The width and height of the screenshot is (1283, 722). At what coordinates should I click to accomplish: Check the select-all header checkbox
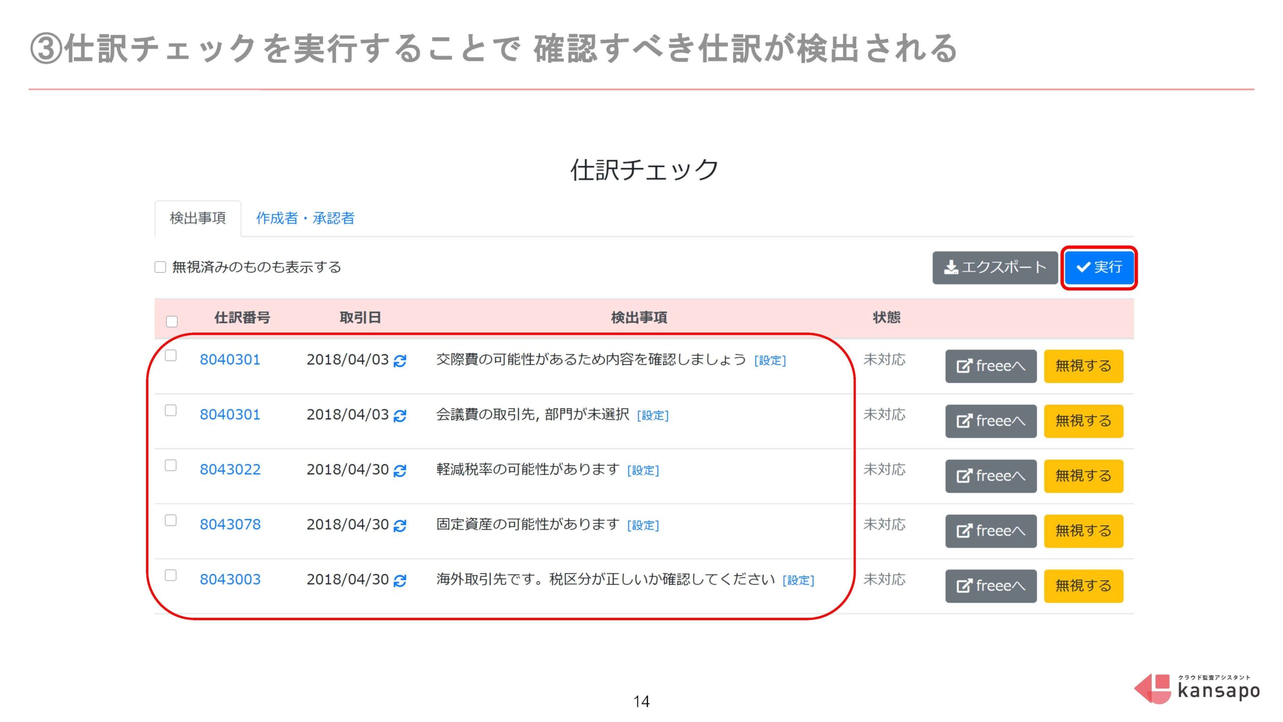coord(172,321)
